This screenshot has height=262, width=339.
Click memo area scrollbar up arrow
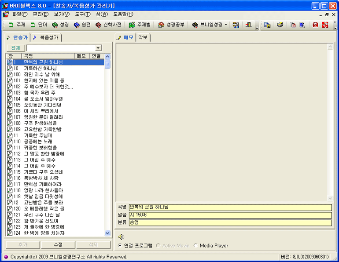[x=330, y=47]
